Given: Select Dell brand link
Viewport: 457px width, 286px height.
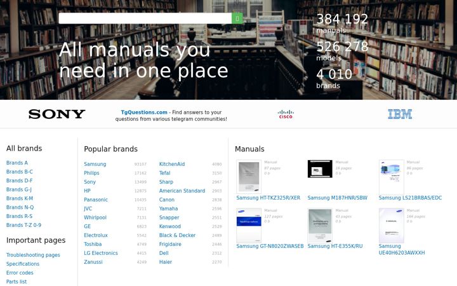Looking at the screenshot, I should coord(164,253).
